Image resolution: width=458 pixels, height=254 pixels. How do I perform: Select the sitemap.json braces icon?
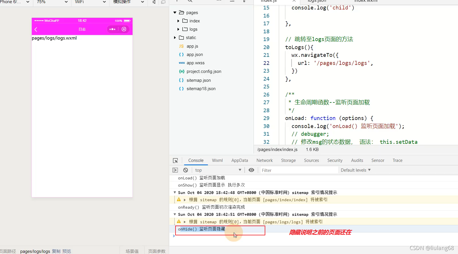pyautogui.click(x=181, y=80)
